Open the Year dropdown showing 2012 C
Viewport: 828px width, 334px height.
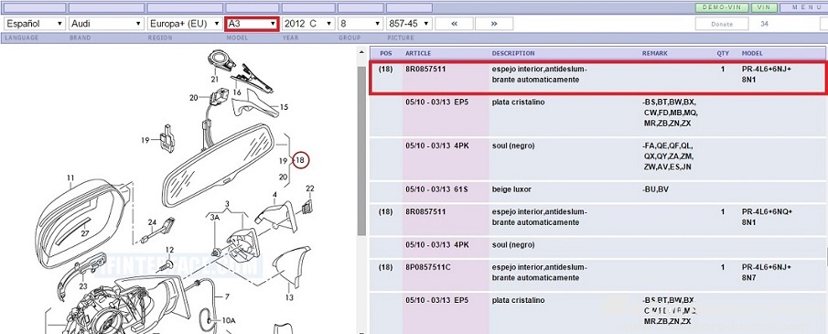[x=308, y=24]
